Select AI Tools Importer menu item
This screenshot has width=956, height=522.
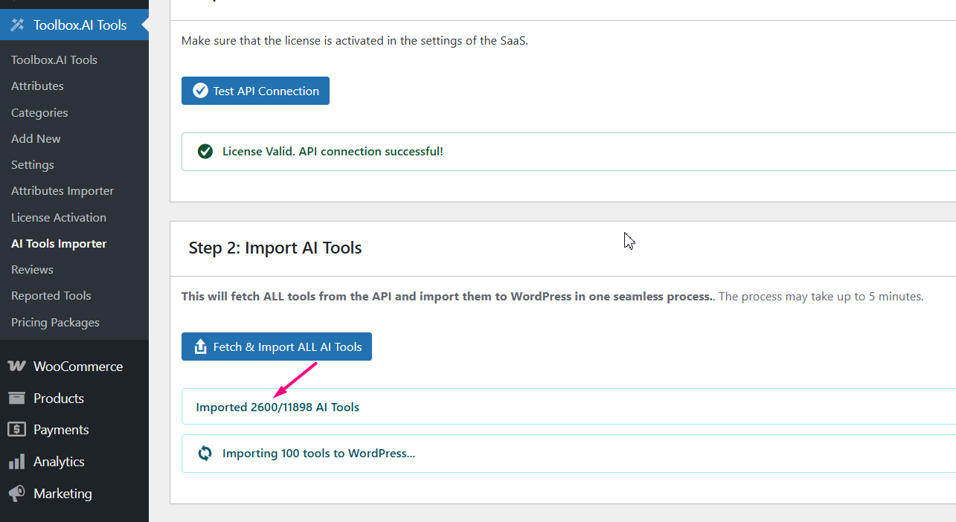(x=59, y=244)
